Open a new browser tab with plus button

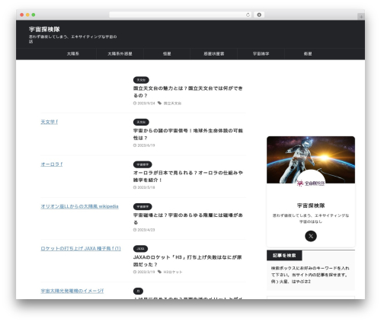click(x=361, y=17)
